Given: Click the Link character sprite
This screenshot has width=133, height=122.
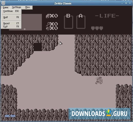Looking at the screenshot, I should [99, 80].
